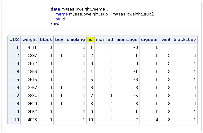Click the cigsper column header
Image resolution: width=203 pixels, height=133 pixels.
click(149, 39)
